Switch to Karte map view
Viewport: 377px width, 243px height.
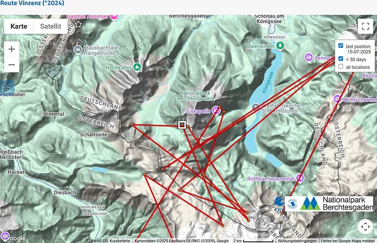point(19,26)
